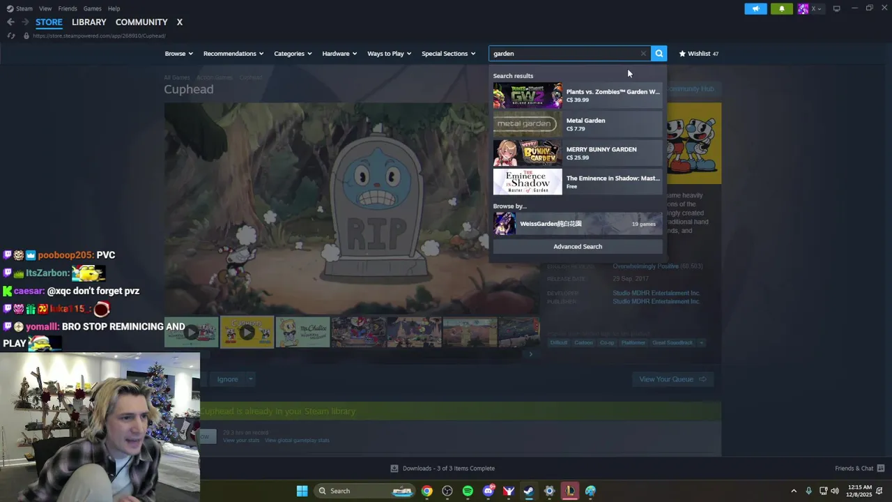Open Wishlist with the star icon
This screenshot has width=892, height=502.
(x=698, y=54)
